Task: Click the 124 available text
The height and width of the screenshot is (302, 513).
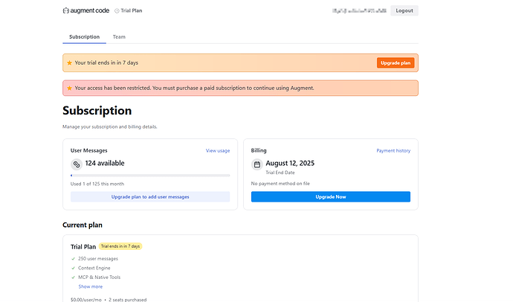Action: (105, 163)
